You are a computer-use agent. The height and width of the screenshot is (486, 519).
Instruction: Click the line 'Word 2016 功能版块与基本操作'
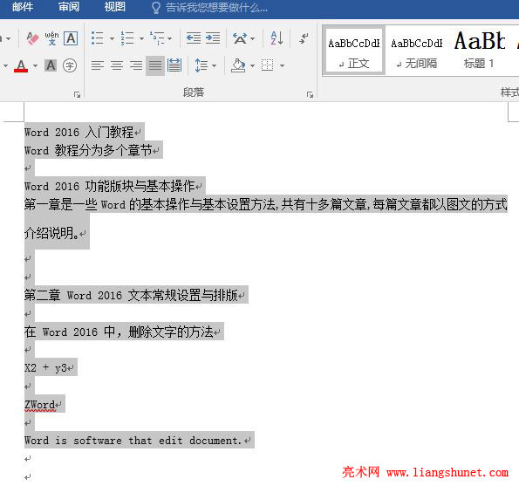[x=109, y=186]
